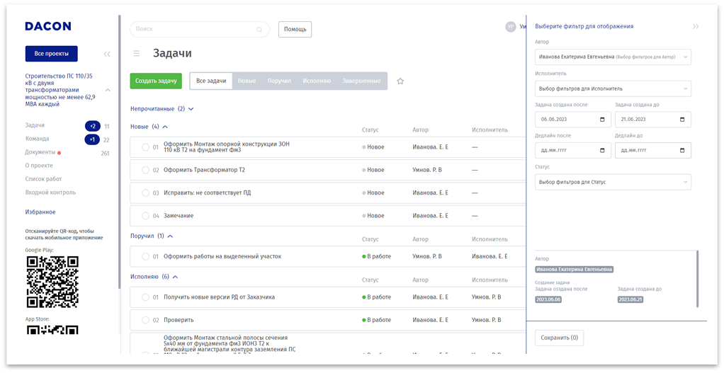This screenshot has height=373, width=724.
Task: Click the hamburger menu icon beside Задачи
Action: [137, 53]
